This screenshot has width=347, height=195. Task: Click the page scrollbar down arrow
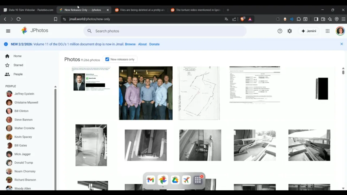coord(343,188)
